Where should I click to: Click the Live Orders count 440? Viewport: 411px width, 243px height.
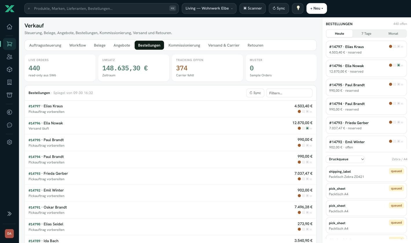(34, 68)
